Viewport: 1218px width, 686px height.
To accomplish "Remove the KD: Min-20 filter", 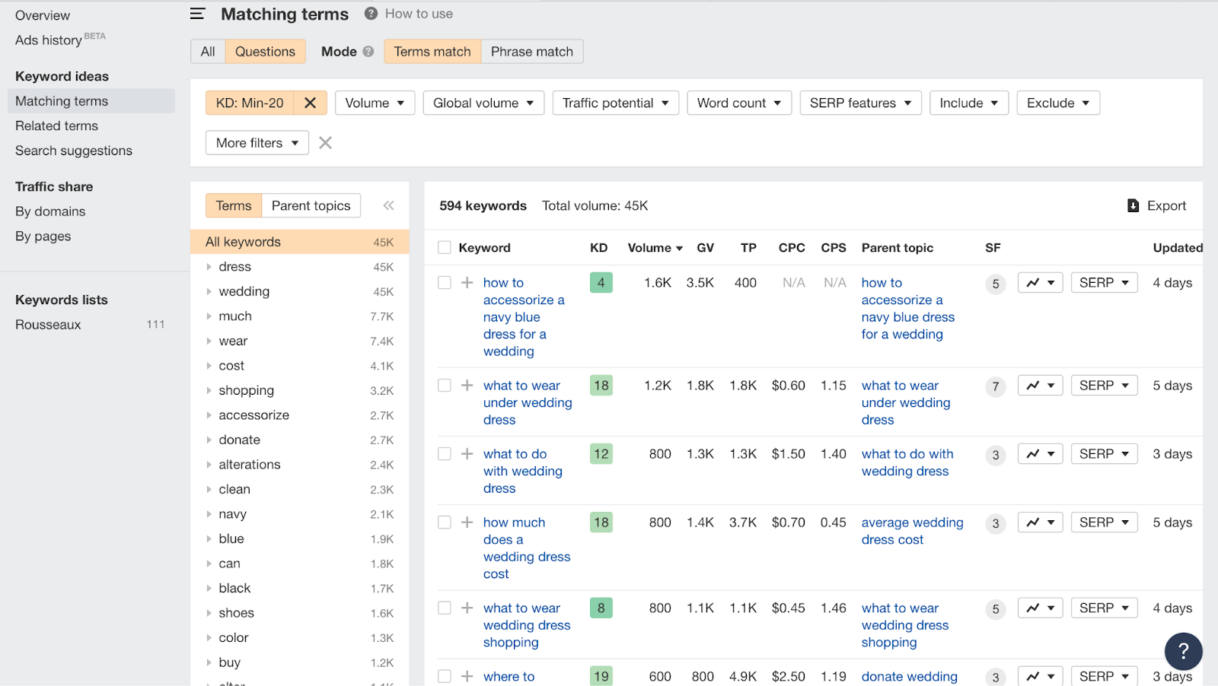I will pyautogui.click(x=310, y=103).
